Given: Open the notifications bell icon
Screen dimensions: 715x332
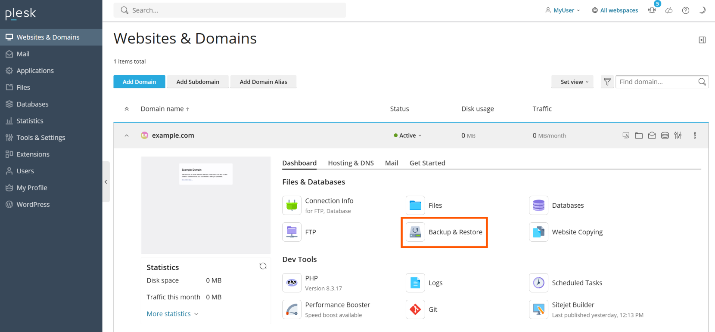Looking at the screenshot, I should [652, 10].
